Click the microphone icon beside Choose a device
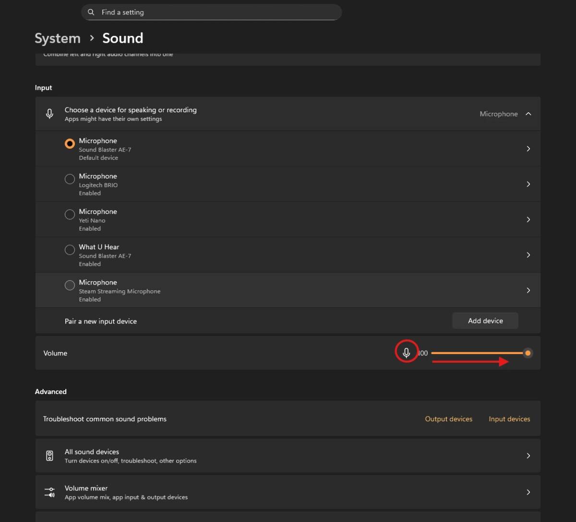Viewport: 576px width, 522px height. (49, 114)
